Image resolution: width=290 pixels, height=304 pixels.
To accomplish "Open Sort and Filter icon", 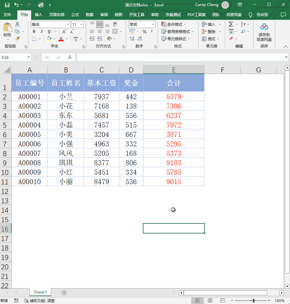I will pos(243,24).
